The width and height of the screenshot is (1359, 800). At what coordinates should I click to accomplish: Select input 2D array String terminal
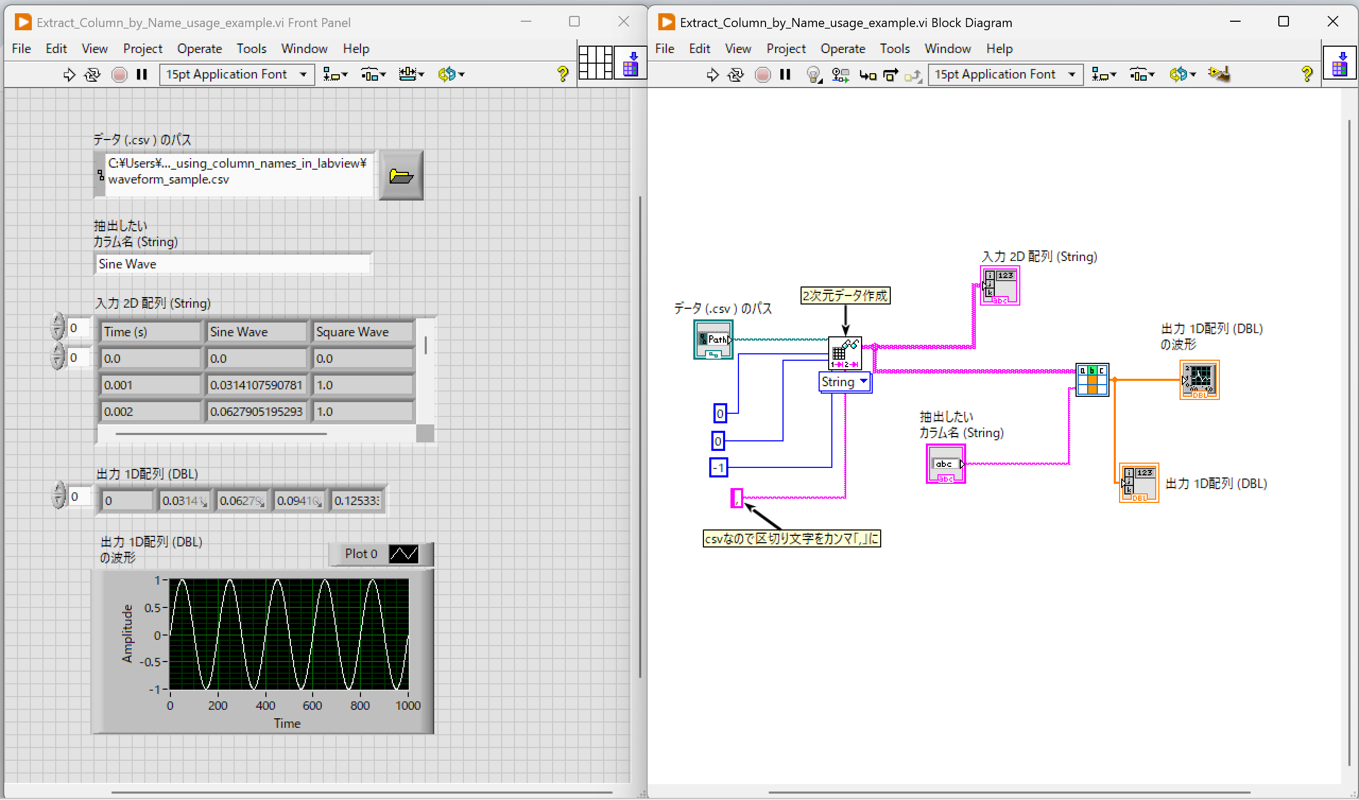pyautogui.click(x=1000, y=286)
